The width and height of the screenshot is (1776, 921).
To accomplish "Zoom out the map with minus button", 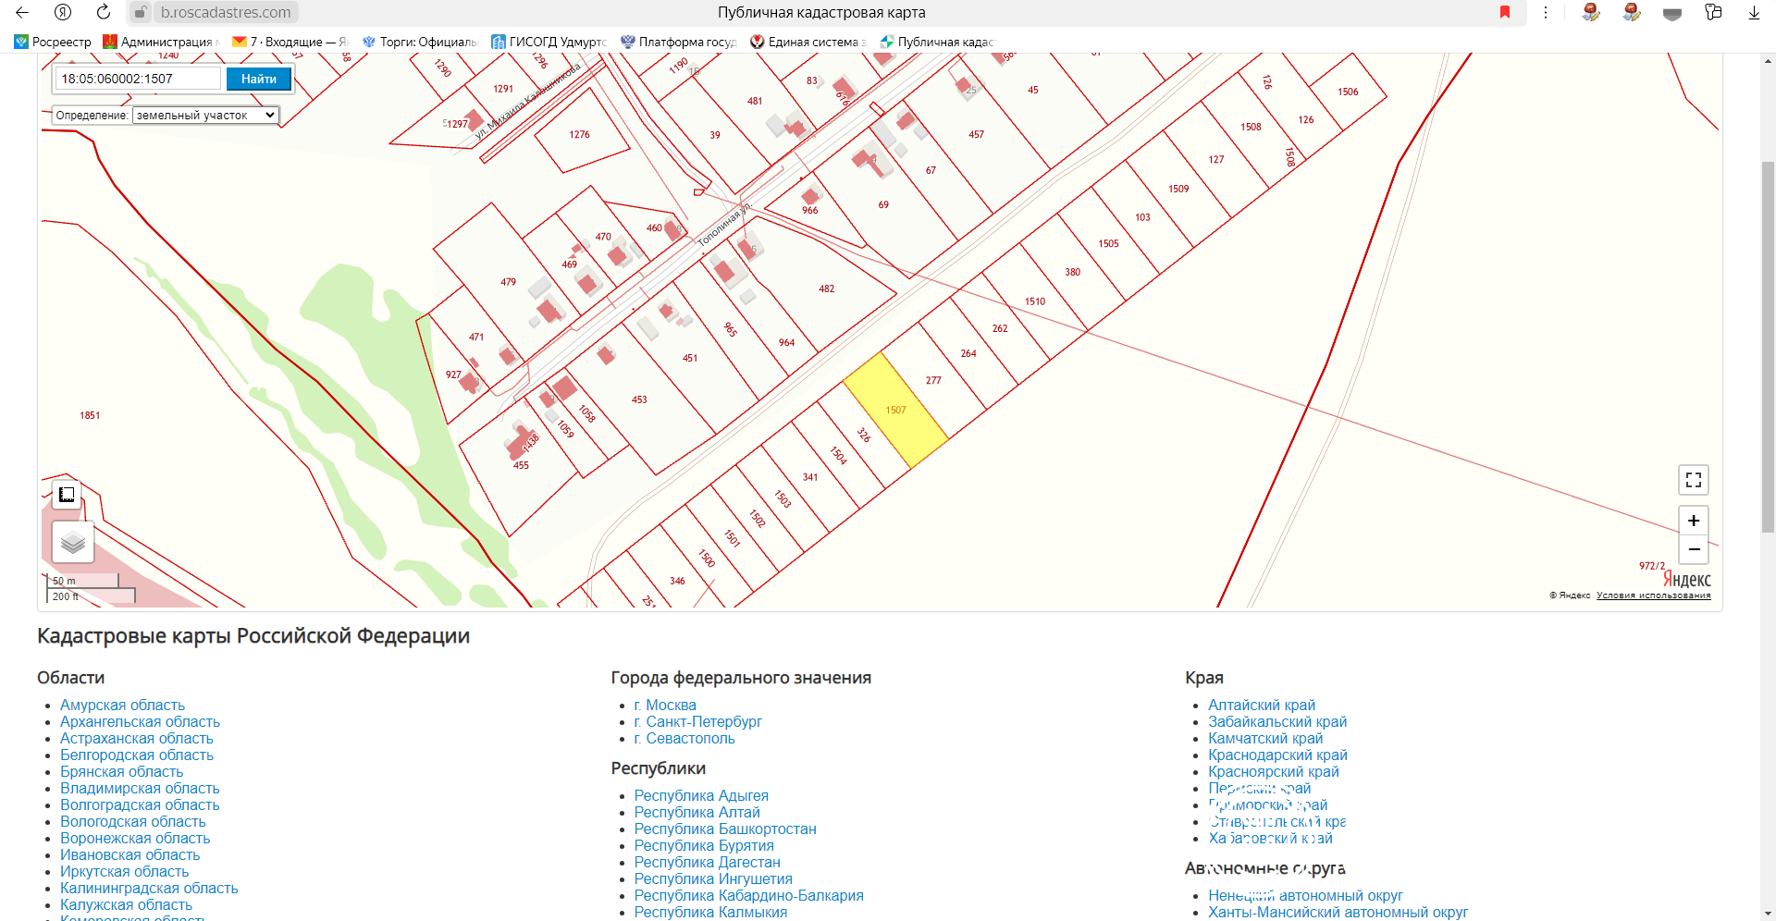I will click(x=1694, y=549).
